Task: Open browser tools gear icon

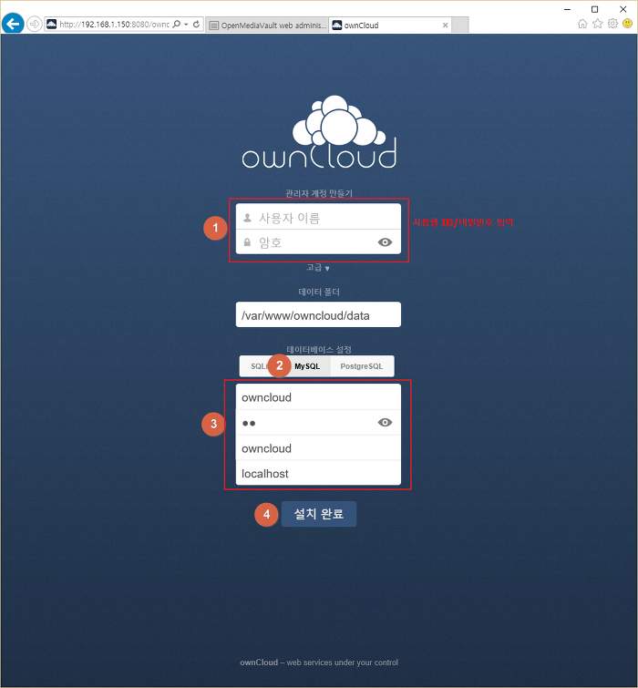Action: coord(612,24)
